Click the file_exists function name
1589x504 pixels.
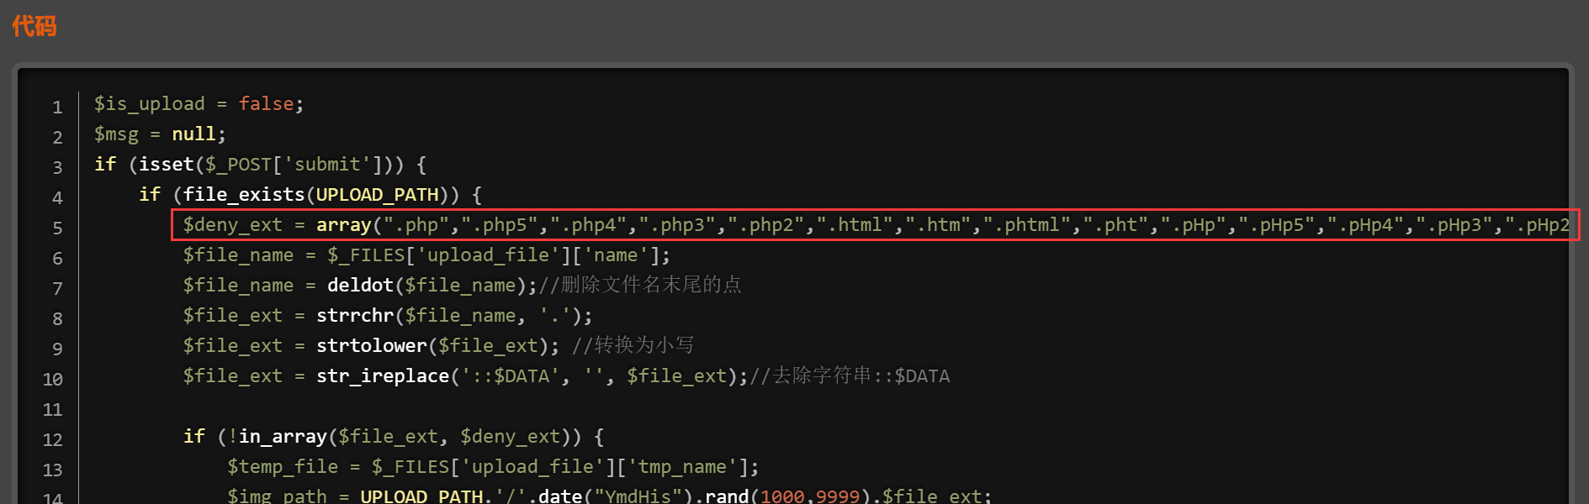pyautogui.click(x=243, y=195)
